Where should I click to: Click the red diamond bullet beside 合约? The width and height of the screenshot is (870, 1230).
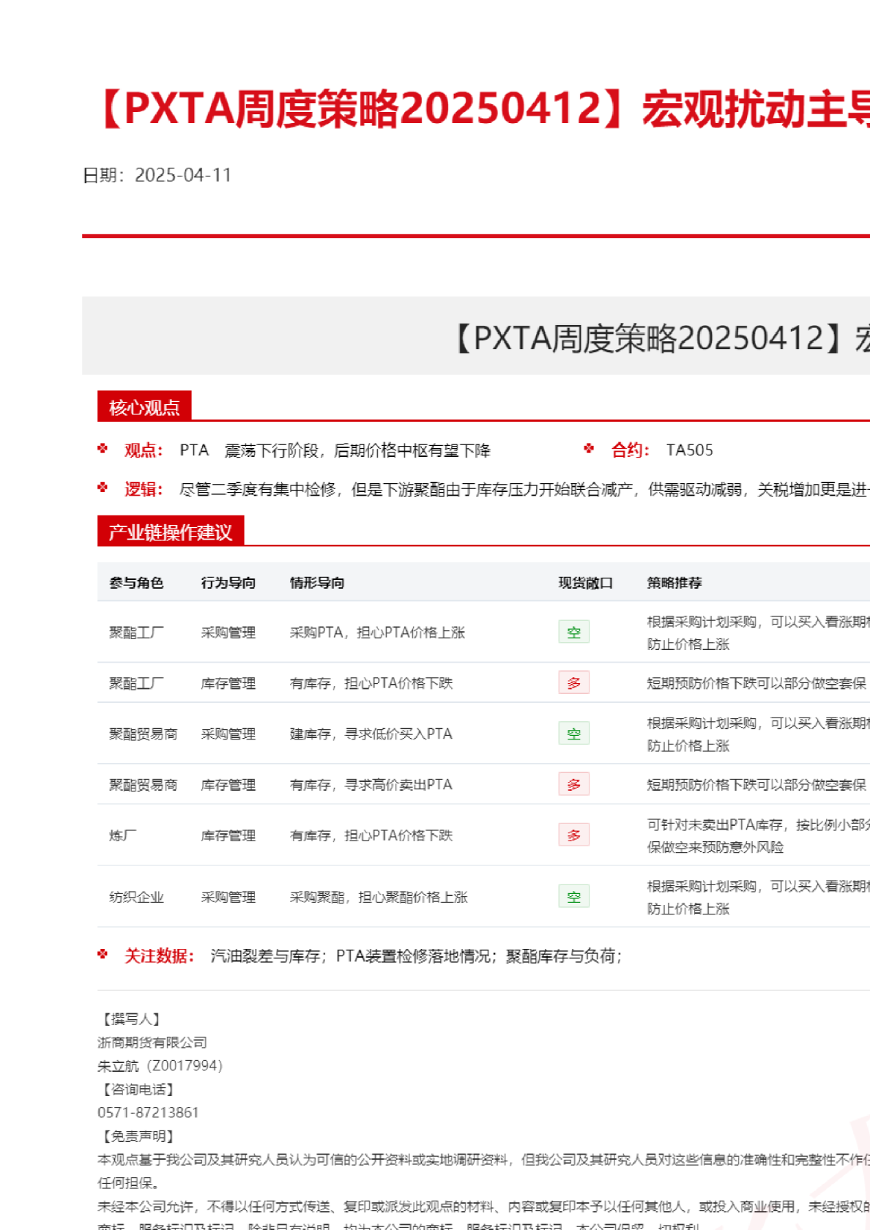589,449
